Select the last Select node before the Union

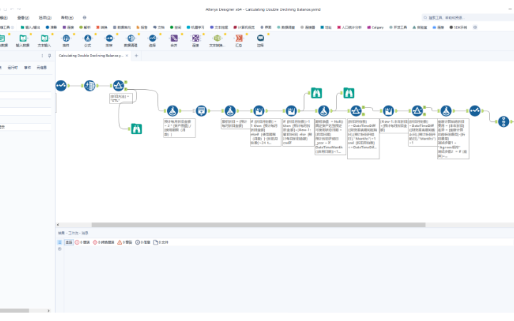click(475, 111)
